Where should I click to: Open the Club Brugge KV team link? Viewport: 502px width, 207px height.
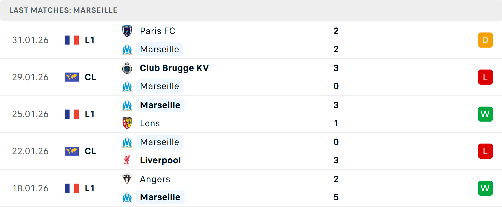click(174, 68)
